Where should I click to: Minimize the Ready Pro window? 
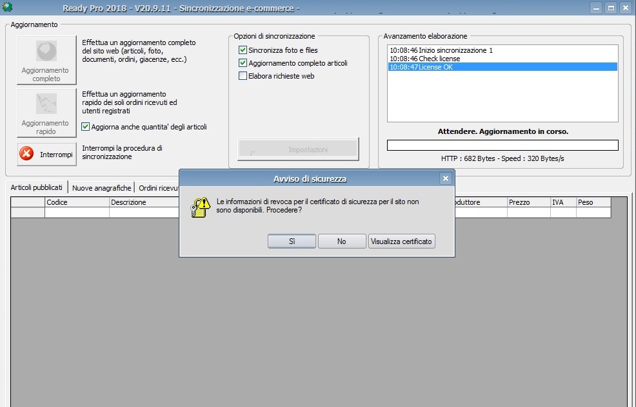[596, 8]
